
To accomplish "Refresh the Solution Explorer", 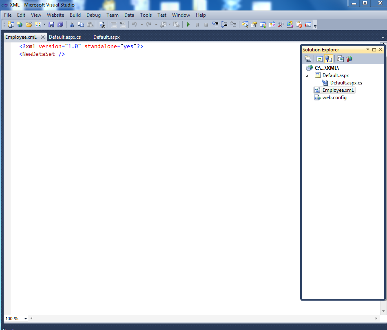I will point(320,59).
